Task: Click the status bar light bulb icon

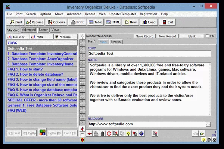Action: coord(204,140)
